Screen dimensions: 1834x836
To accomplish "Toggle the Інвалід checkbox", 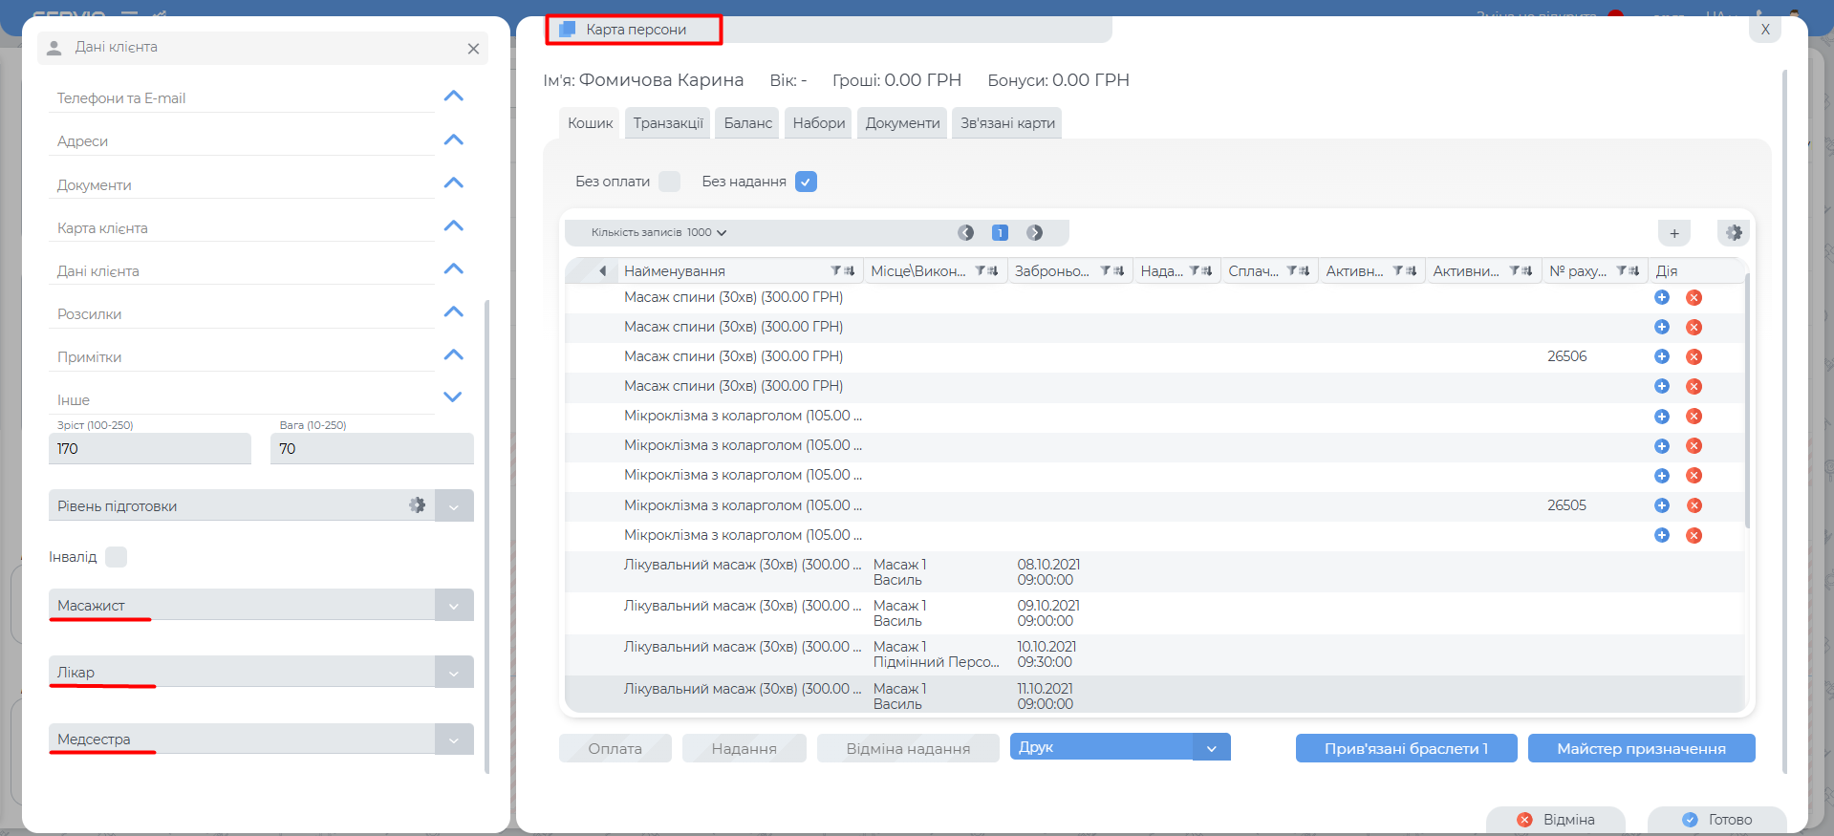I will click(x=116, y=557).
